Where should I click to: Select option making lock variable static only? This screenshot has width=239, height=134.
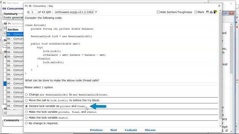27,118
